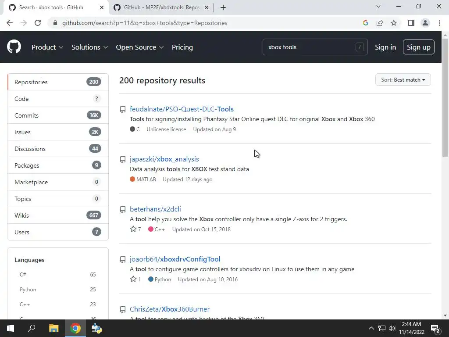Viewport: 449px width, 337px height.
Task: Open joaorb64/xboxdrvConfigTool repository
Action: pos(175,259)
